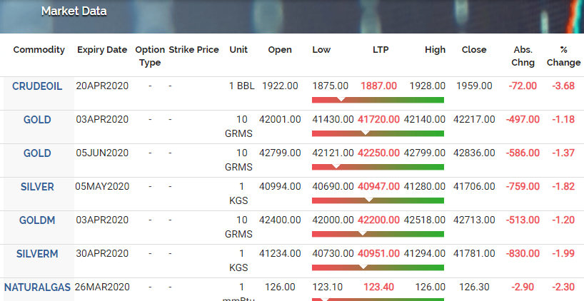The width and height of the screenshot is (584, 301).
Task: Click the GOLDM commodity name
Action: (x=37, y=220)
